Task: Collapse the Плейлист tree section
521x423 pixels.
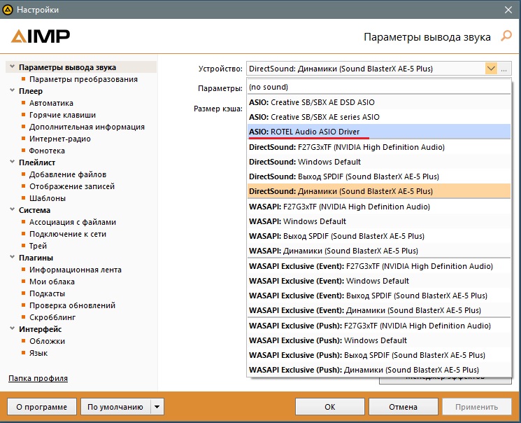Action: 12,162
